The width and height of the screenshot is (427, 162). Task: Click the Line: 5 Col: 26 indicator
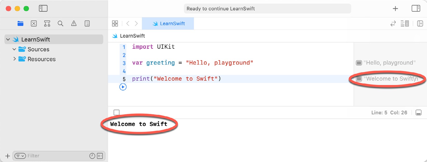pyautogui.click(x=389, y=112)
